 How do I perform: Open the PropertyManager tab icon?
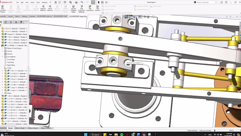coord(6,22)
